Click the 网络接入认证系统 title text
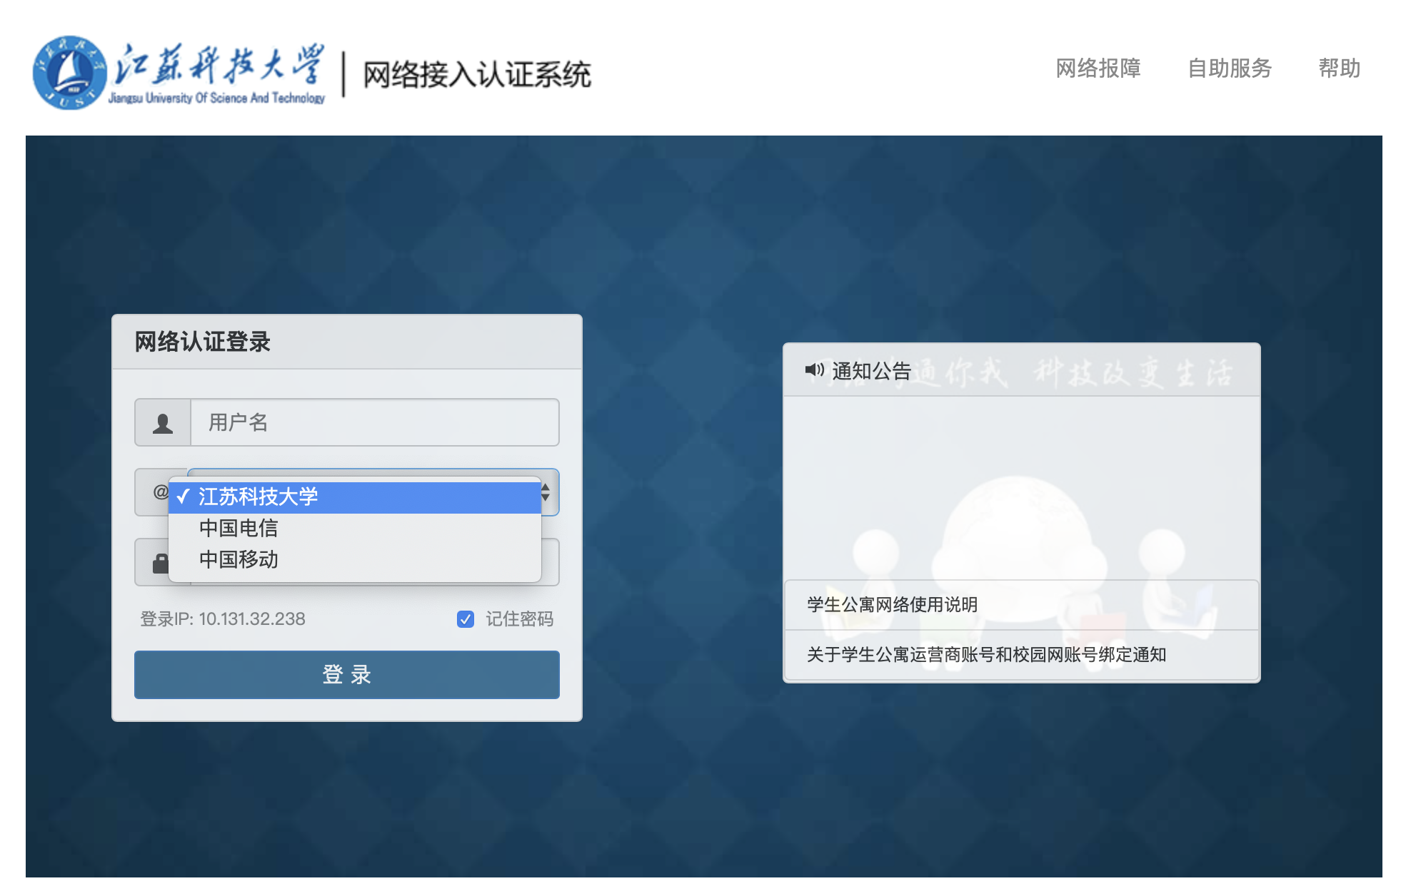Image resolution: width=1411 pixels, height=896 pixels. coord(477,74)
